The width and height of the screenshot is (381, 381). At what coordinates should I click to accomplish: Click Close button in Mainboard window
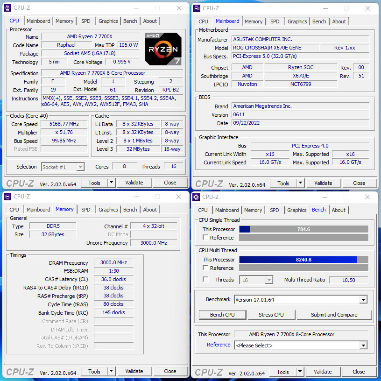click(359, 183)
